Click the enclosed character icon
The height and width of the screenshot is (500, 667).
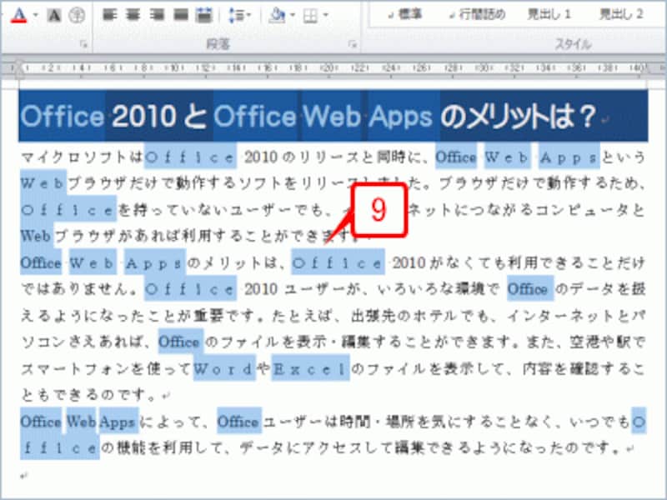tap(77, 16)
